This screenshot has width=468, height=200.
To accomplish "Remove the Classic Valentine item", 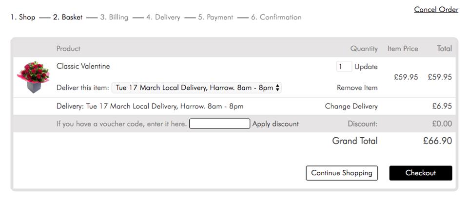I will pos(357,88).
